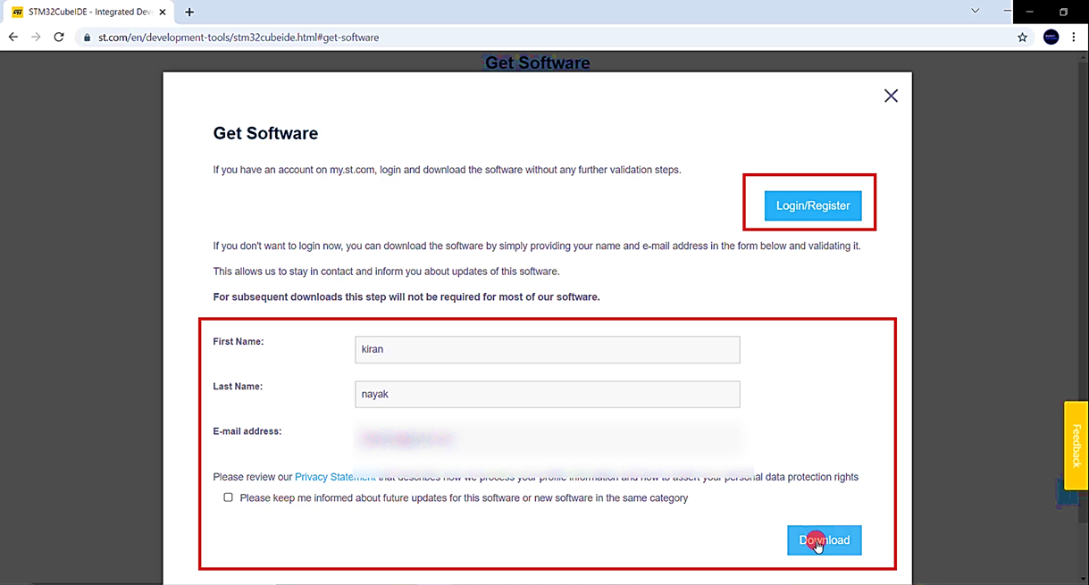The height and width of the screenshot is (585, 1089).
Task: Tick the keep me informed checkbox
Action: 228,497
